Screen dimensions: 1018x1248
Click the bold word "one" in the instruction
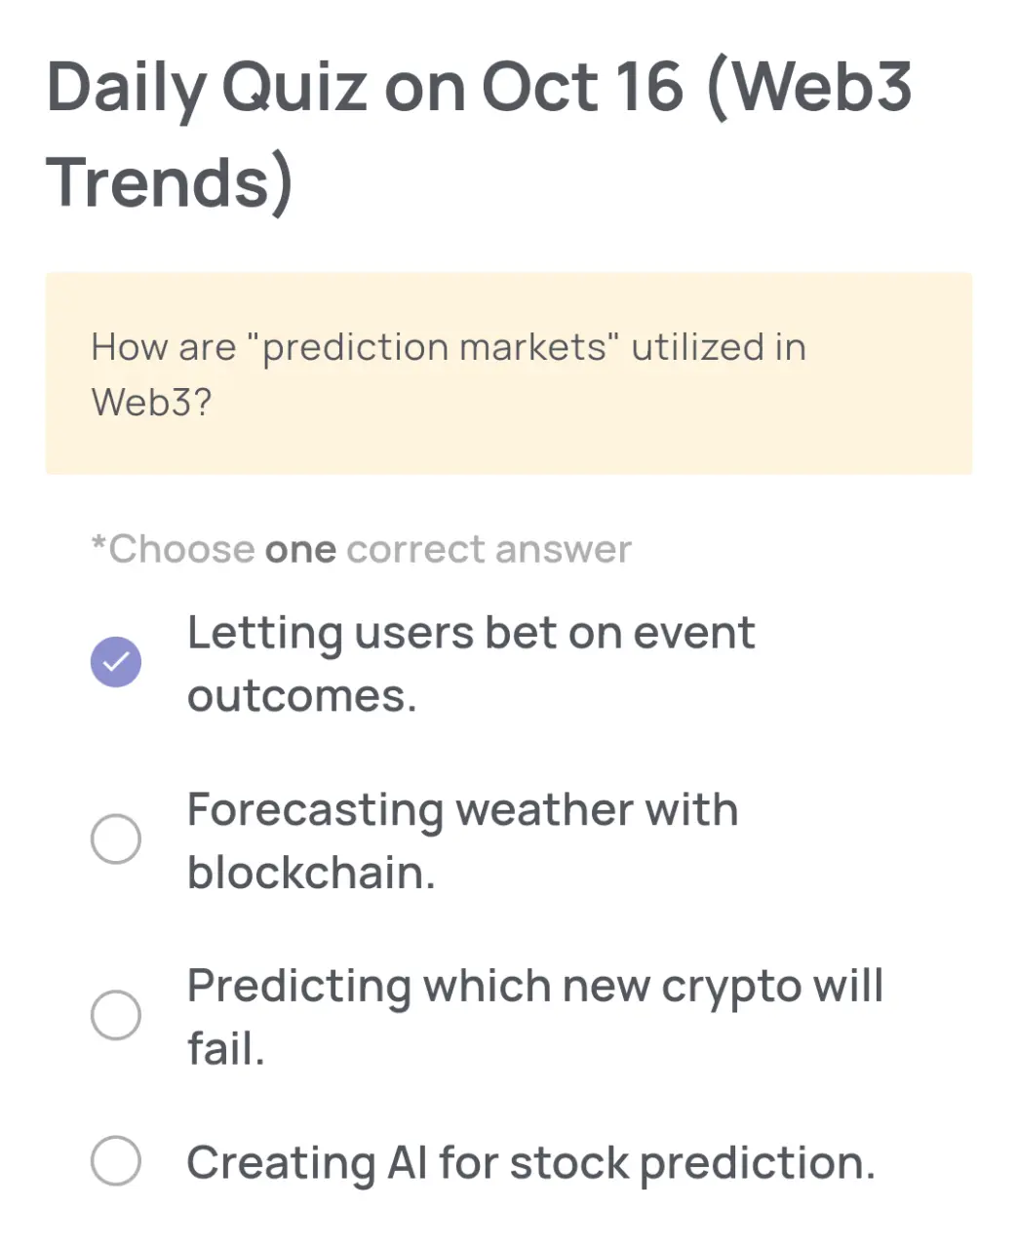pos(300,551)
